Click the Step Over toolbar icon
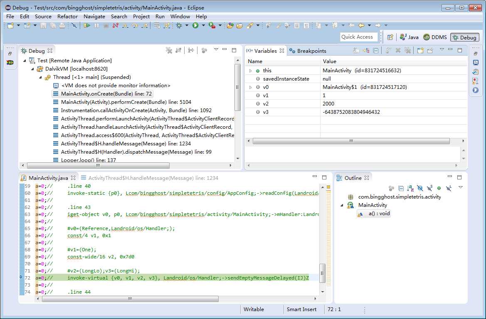 [134, 26]
